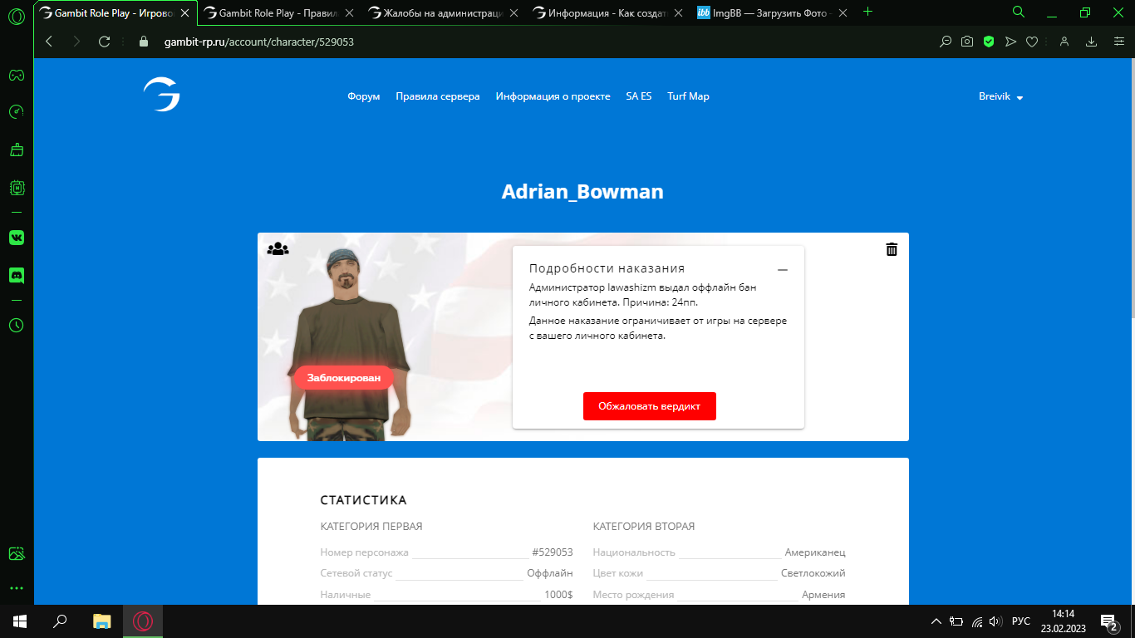Switch to the Жалобы на администрацию tab
1135x638 pixels.
pyautogui.click(x=437, y=12)
